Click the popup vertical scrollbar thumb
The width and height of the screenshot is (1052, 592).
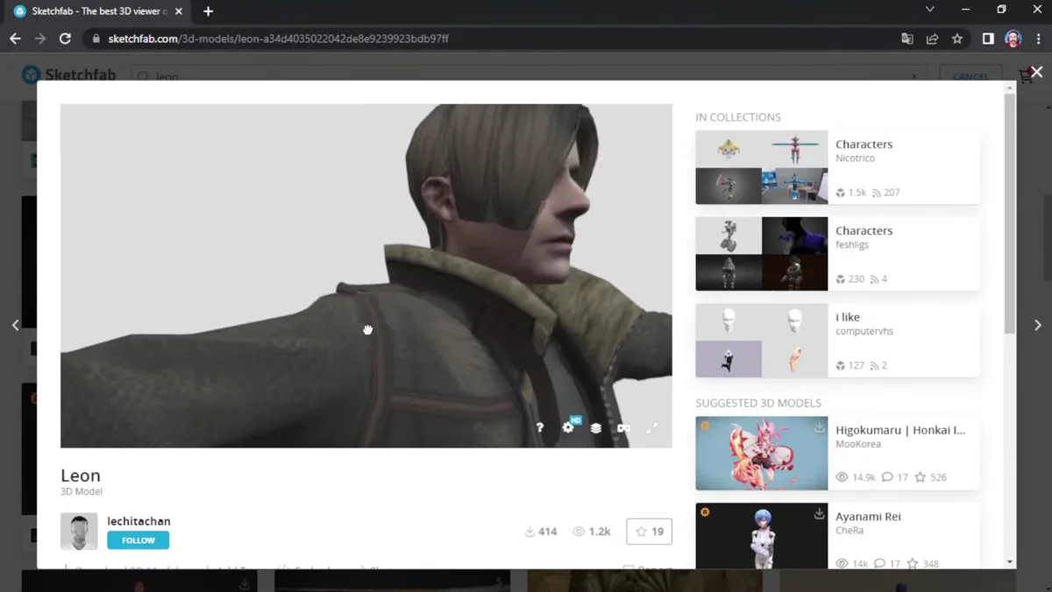tap(1010, 213)
